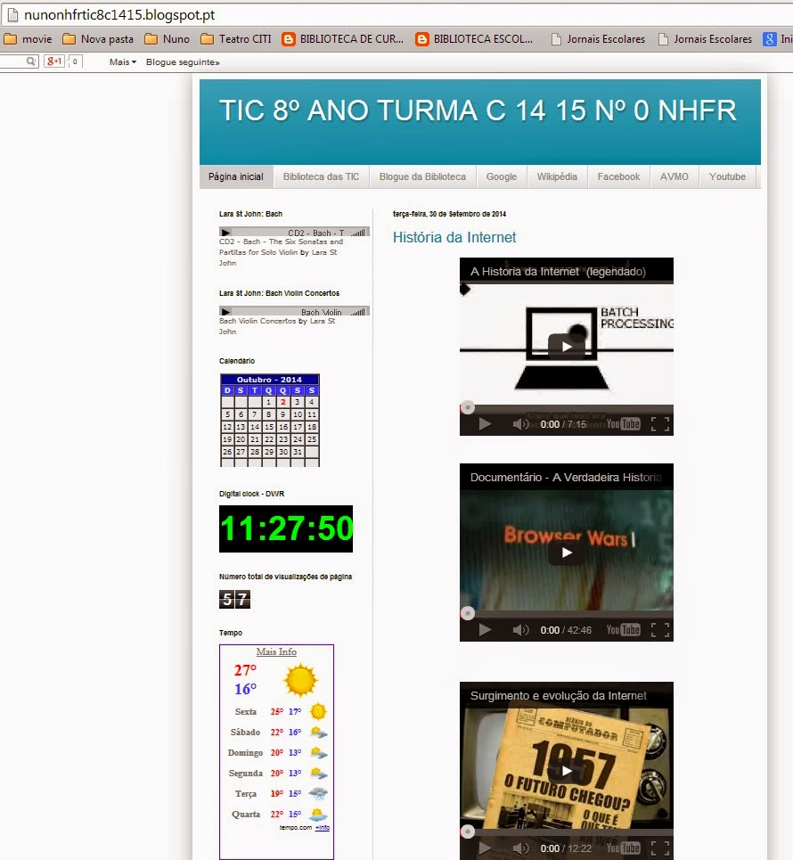Click the A Historia da Internet (legendado) title
This screenshot has width=793, height=860.
click(558, 272)
